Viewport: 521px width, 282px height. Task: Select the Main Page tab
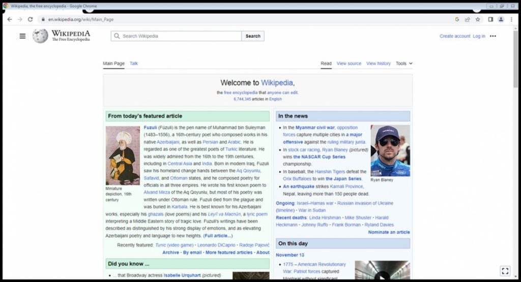(x=113, y=64)
